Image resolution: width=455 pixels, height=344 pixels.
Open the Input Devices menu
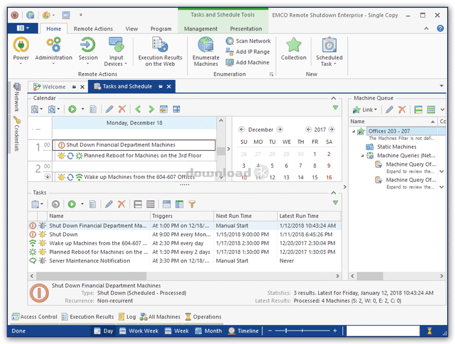click(116, 51)
